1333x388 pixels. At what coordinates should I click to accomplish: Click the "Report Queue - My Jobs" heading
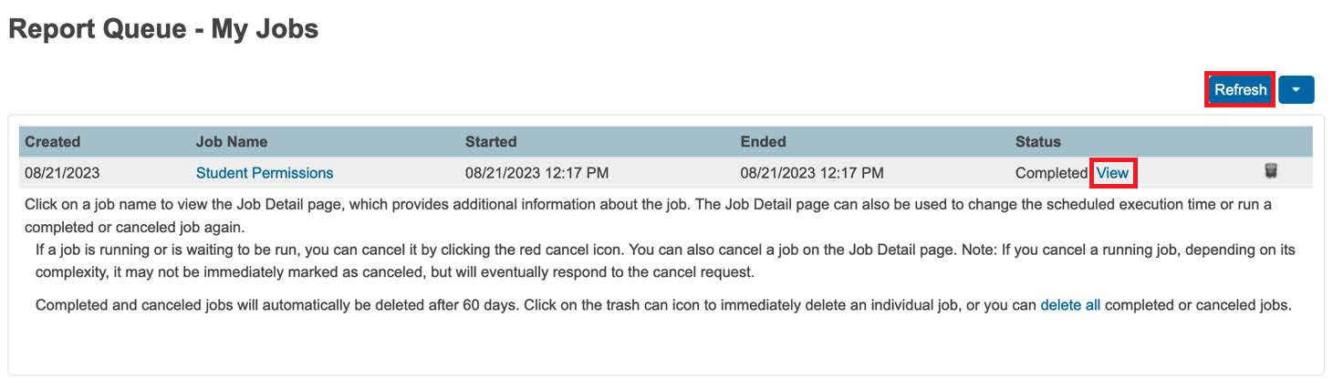pos(163,29)
